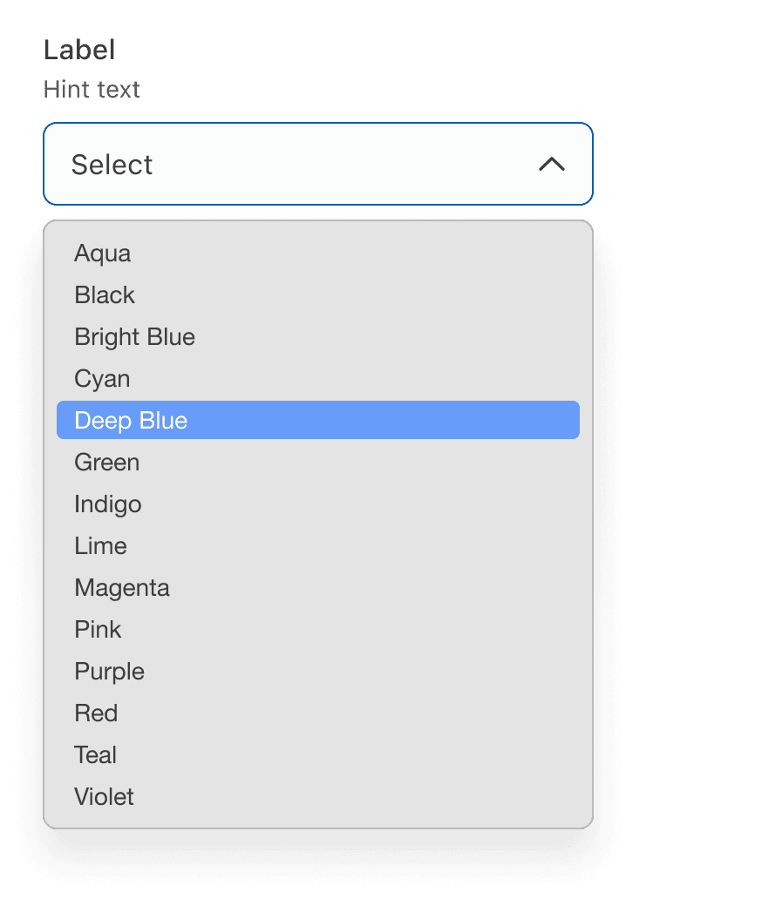Choose the Pink option

tap(98, 630)
